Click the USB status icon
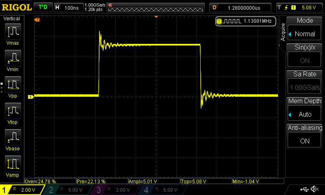The image size is (325, 195). coord(304,189)
